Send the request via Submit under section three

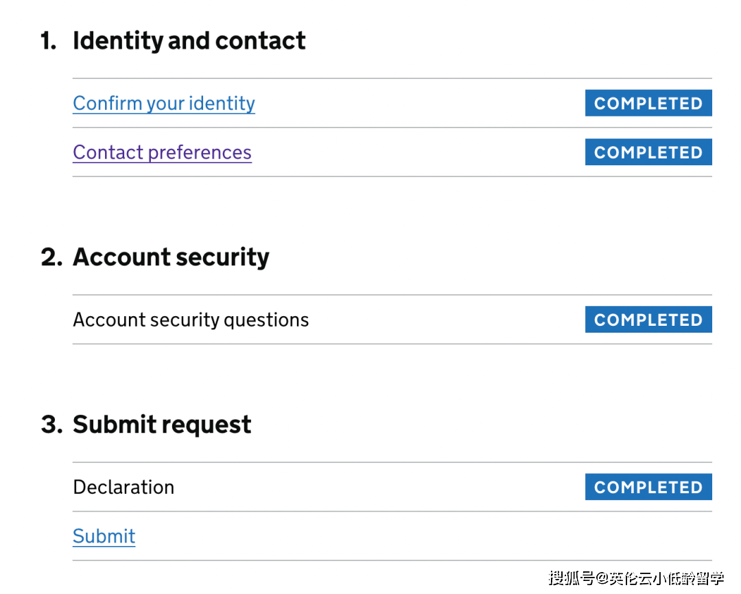click(x=104, y=536)
